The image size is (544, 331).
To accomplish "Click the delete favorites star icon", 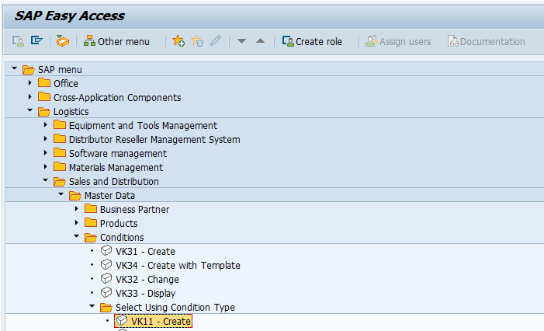I will (197, 41).
